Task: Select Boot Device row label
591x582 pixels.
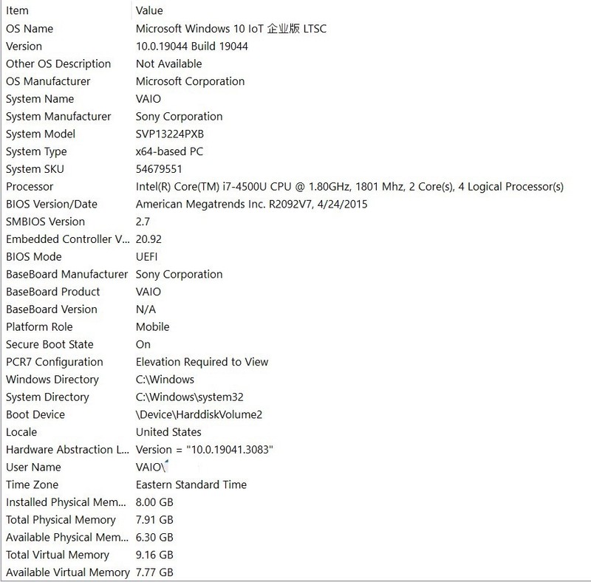Action: click(35, 414)
